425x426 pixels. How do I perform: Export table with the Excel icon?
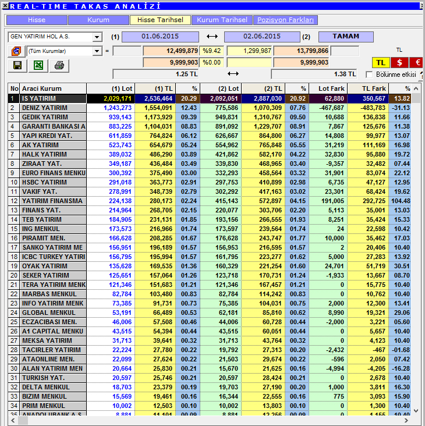click(38, 66)
